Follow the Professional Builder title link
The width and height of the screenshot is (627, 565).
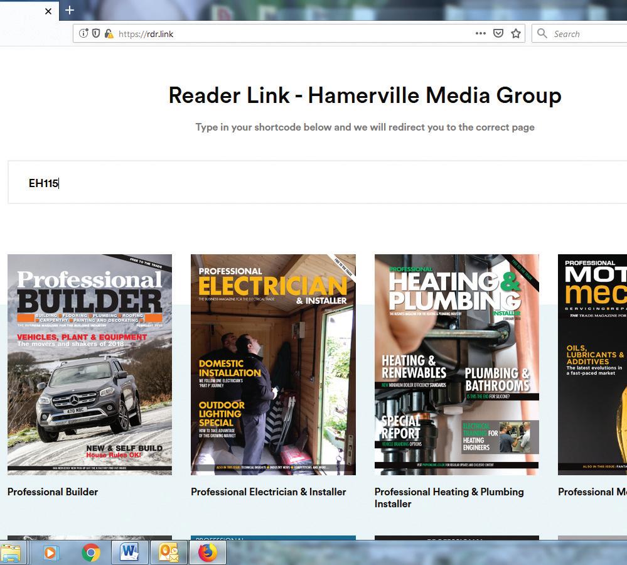(53, 492)
